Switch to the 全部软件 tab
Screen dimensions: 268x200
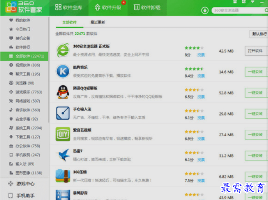pos(69,22)
